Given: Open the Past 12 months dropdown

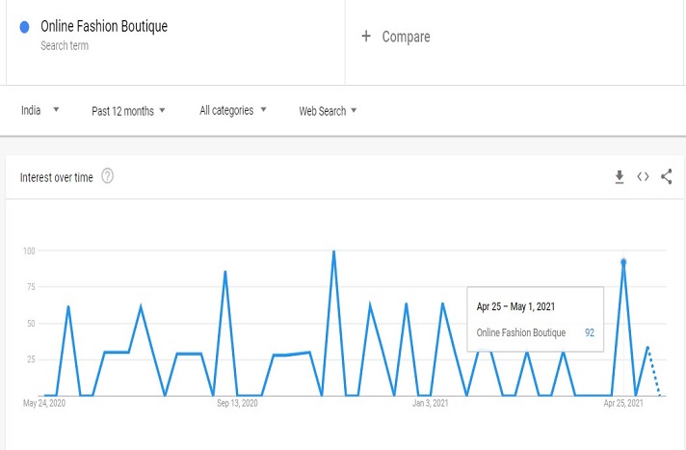Looking at the screenshot, I should point(128,111).
